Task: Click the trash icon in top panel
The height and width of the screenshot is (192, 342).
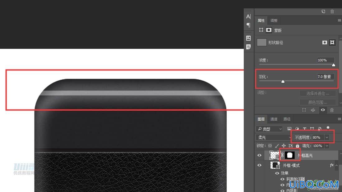Action: point(332,11)
